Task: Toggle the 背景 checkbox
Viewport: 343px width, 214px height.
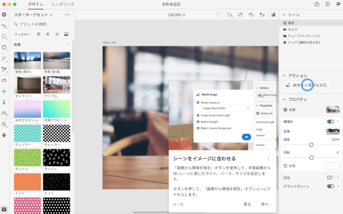Action: [x=285, y=109]
